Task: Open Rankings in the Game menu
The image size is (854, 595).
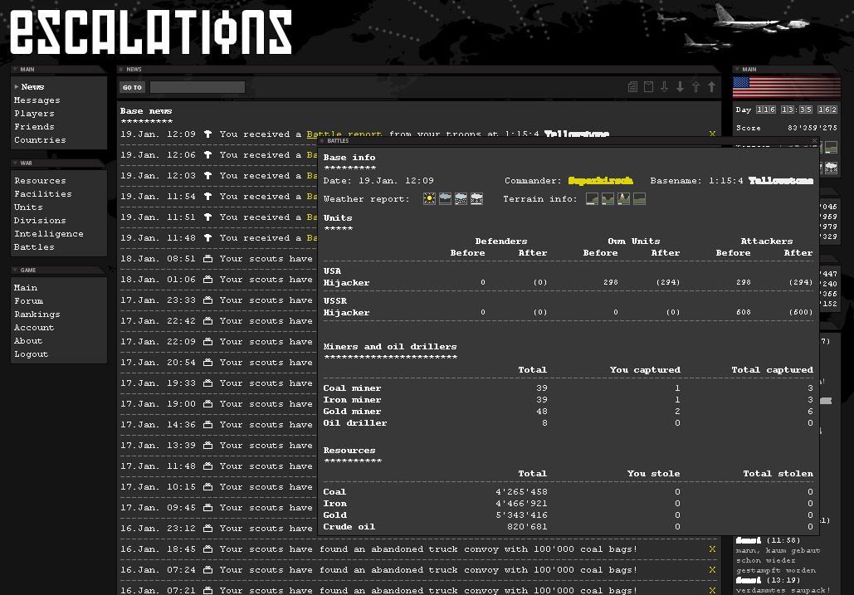Action: coord(37,315)
